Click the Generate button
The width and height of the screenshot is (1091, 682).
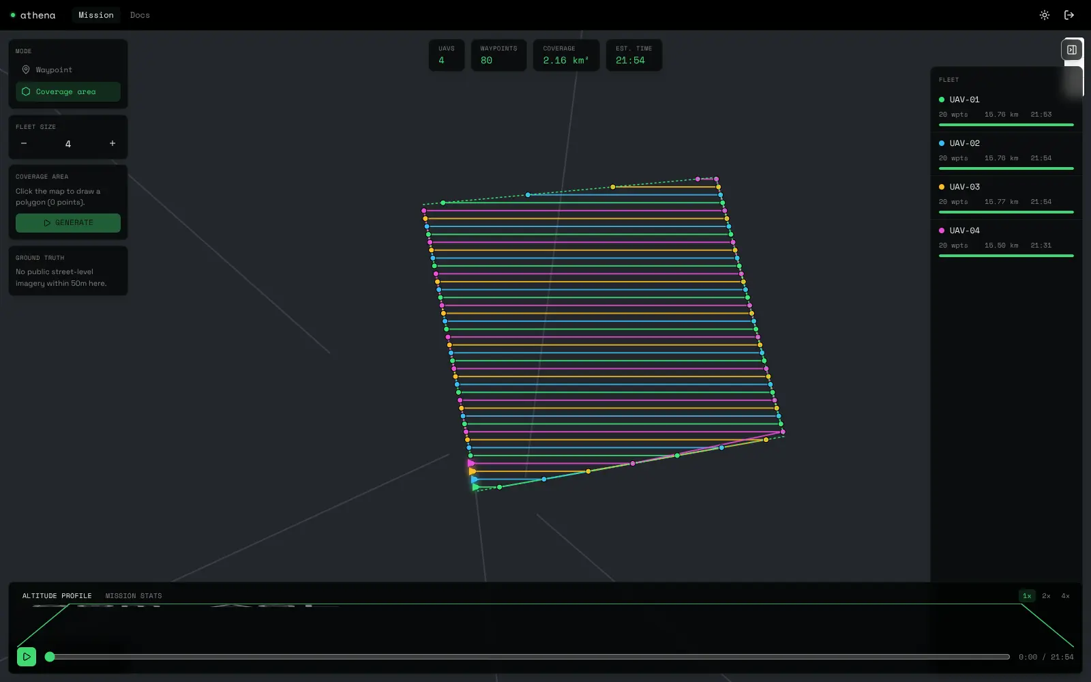click(x=68, y=223)
